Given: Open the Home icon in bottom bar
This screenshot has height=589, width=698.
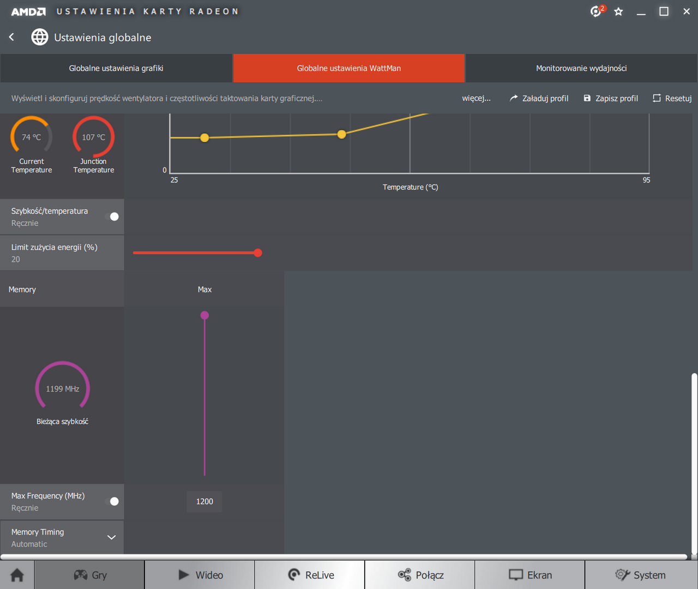Looking at the screenshot, I should point(17,575).
